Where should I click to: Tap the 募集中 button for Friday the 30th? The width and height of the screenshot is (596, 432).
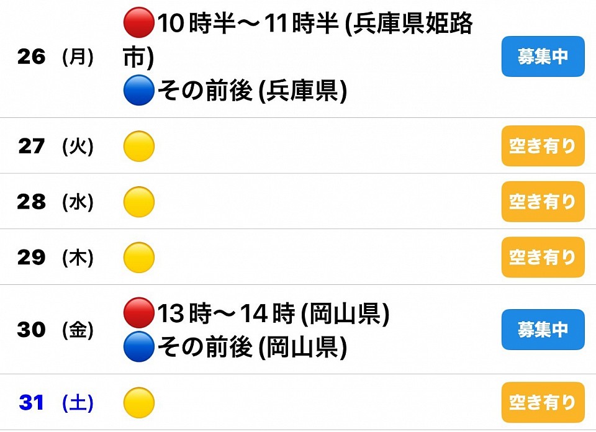pos(543,330)
